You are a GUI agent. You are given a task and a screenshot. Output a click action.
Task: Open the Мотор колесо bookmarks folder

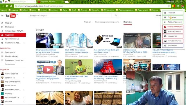point(108,10)
